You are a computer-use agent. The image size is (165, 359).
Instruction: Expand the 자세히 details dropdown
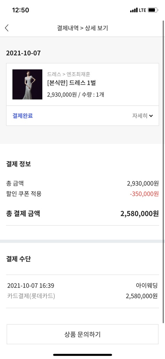point(142,116)
